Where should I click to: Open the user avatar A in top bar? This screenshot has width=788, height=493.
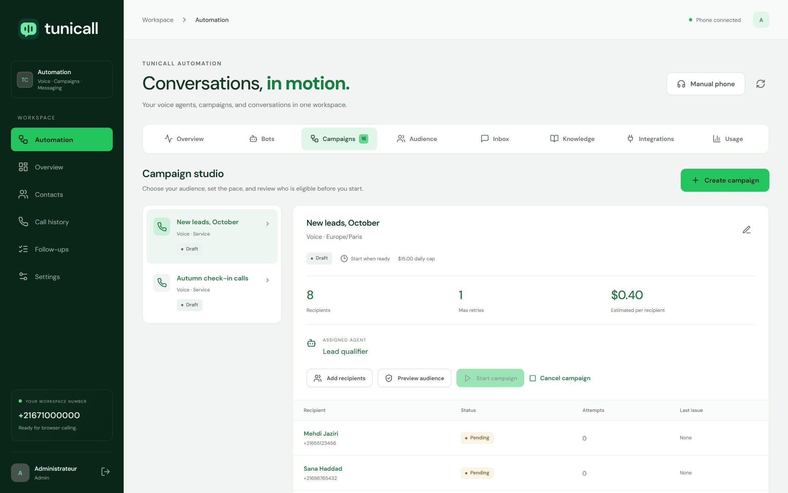(x=761, y=20)
